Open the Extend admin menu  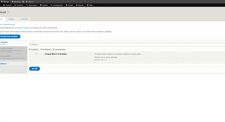coord(44,5)
